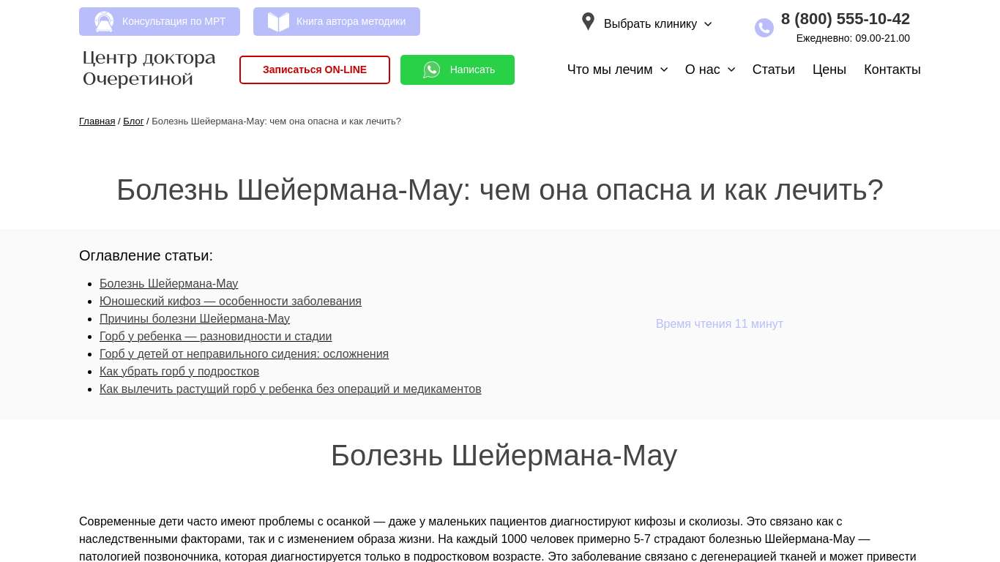Click the 'Главная' breadcrumb link

97,121
